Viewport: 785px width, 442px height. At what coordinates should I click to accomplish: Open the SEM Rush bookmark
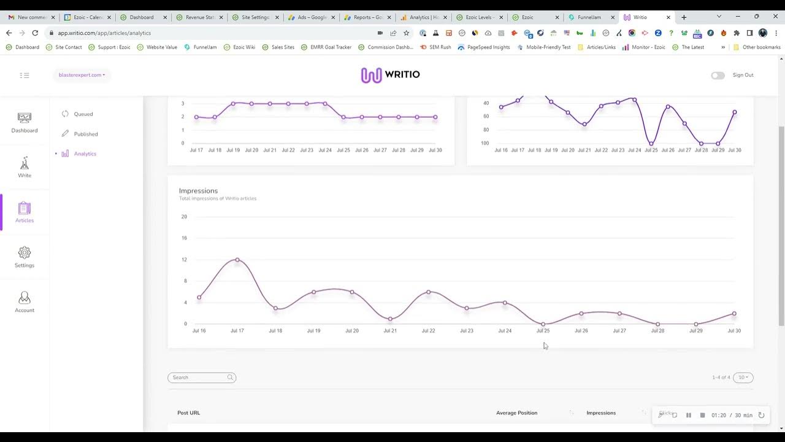(437, 47)
